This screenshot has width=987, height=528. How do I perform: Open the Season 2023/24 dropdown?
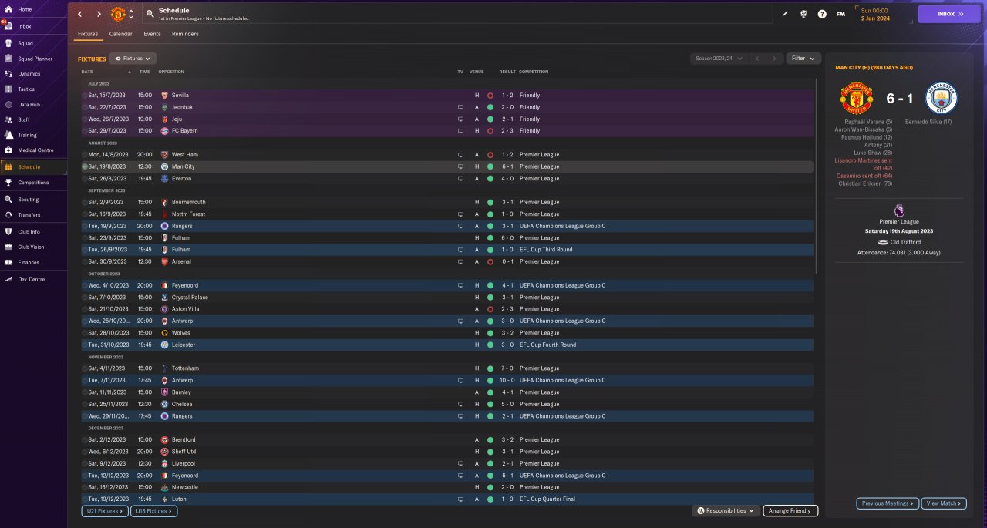pos(719,59)
